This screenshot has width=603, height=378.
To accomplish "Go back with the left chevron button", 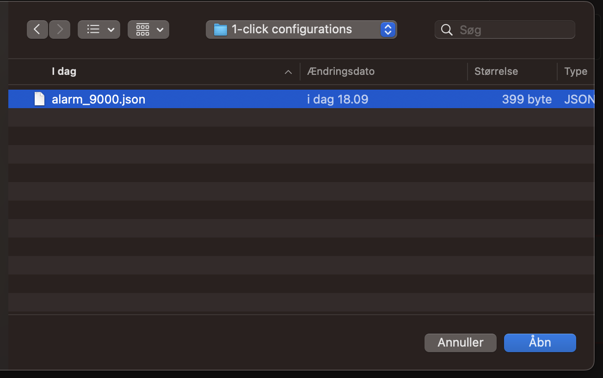I will [37, 30].
